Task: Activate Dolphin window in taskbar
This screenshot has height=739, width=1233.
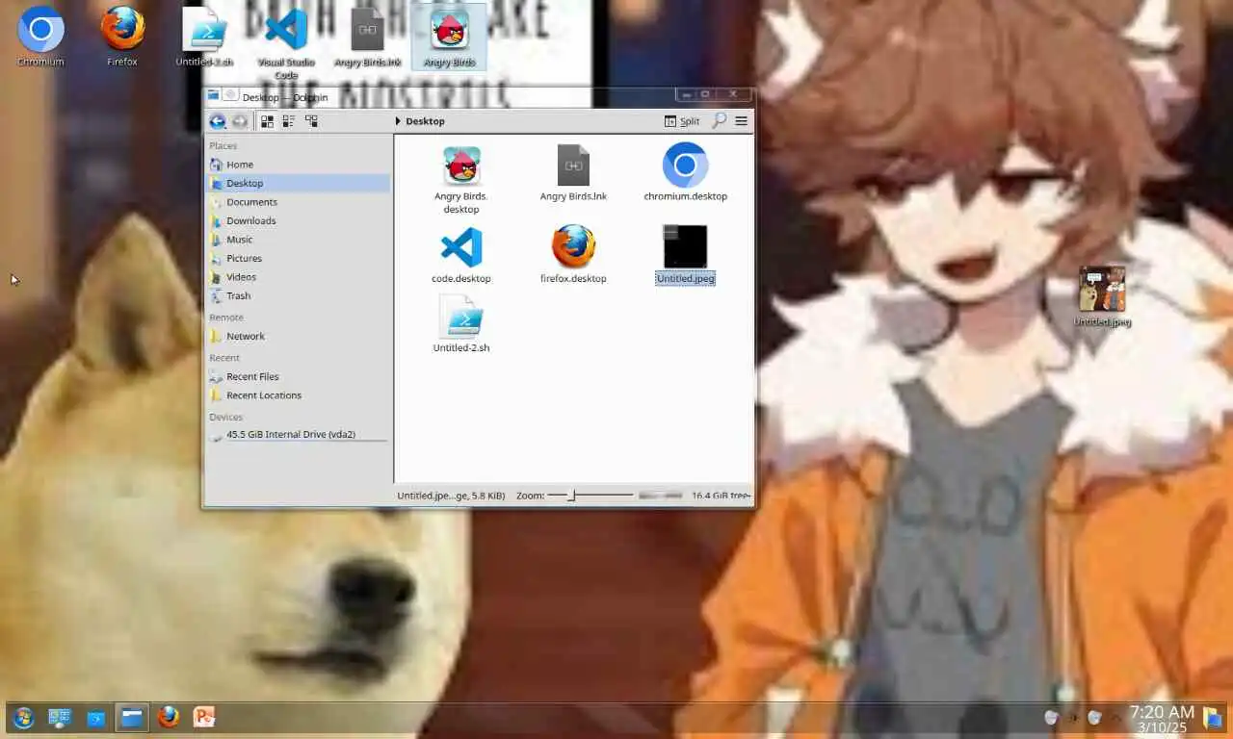Action: [x=131, y=717]
